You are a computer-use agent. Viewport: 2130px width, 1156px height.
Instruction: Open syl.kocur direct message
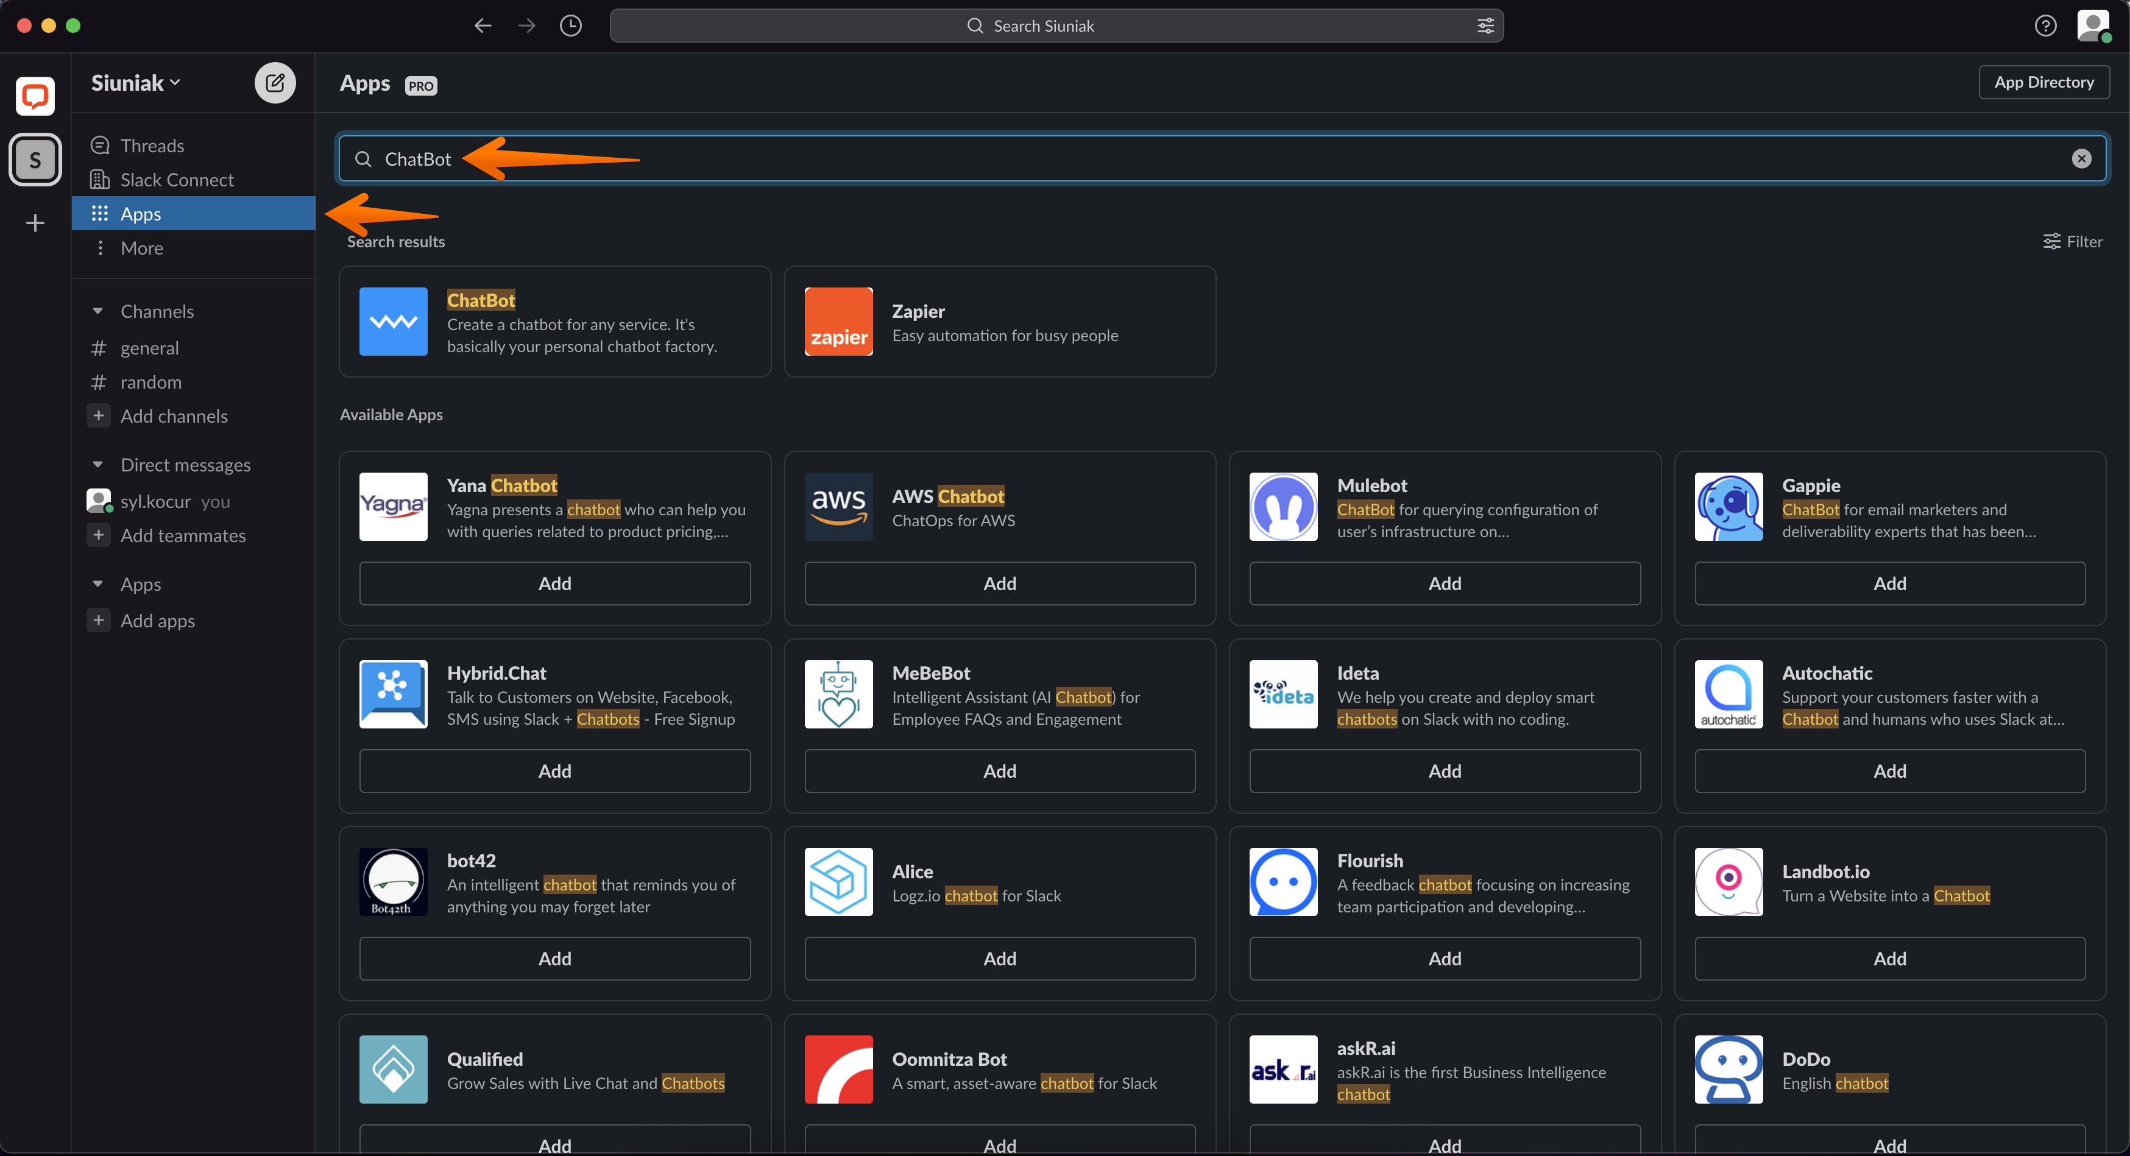194,502
